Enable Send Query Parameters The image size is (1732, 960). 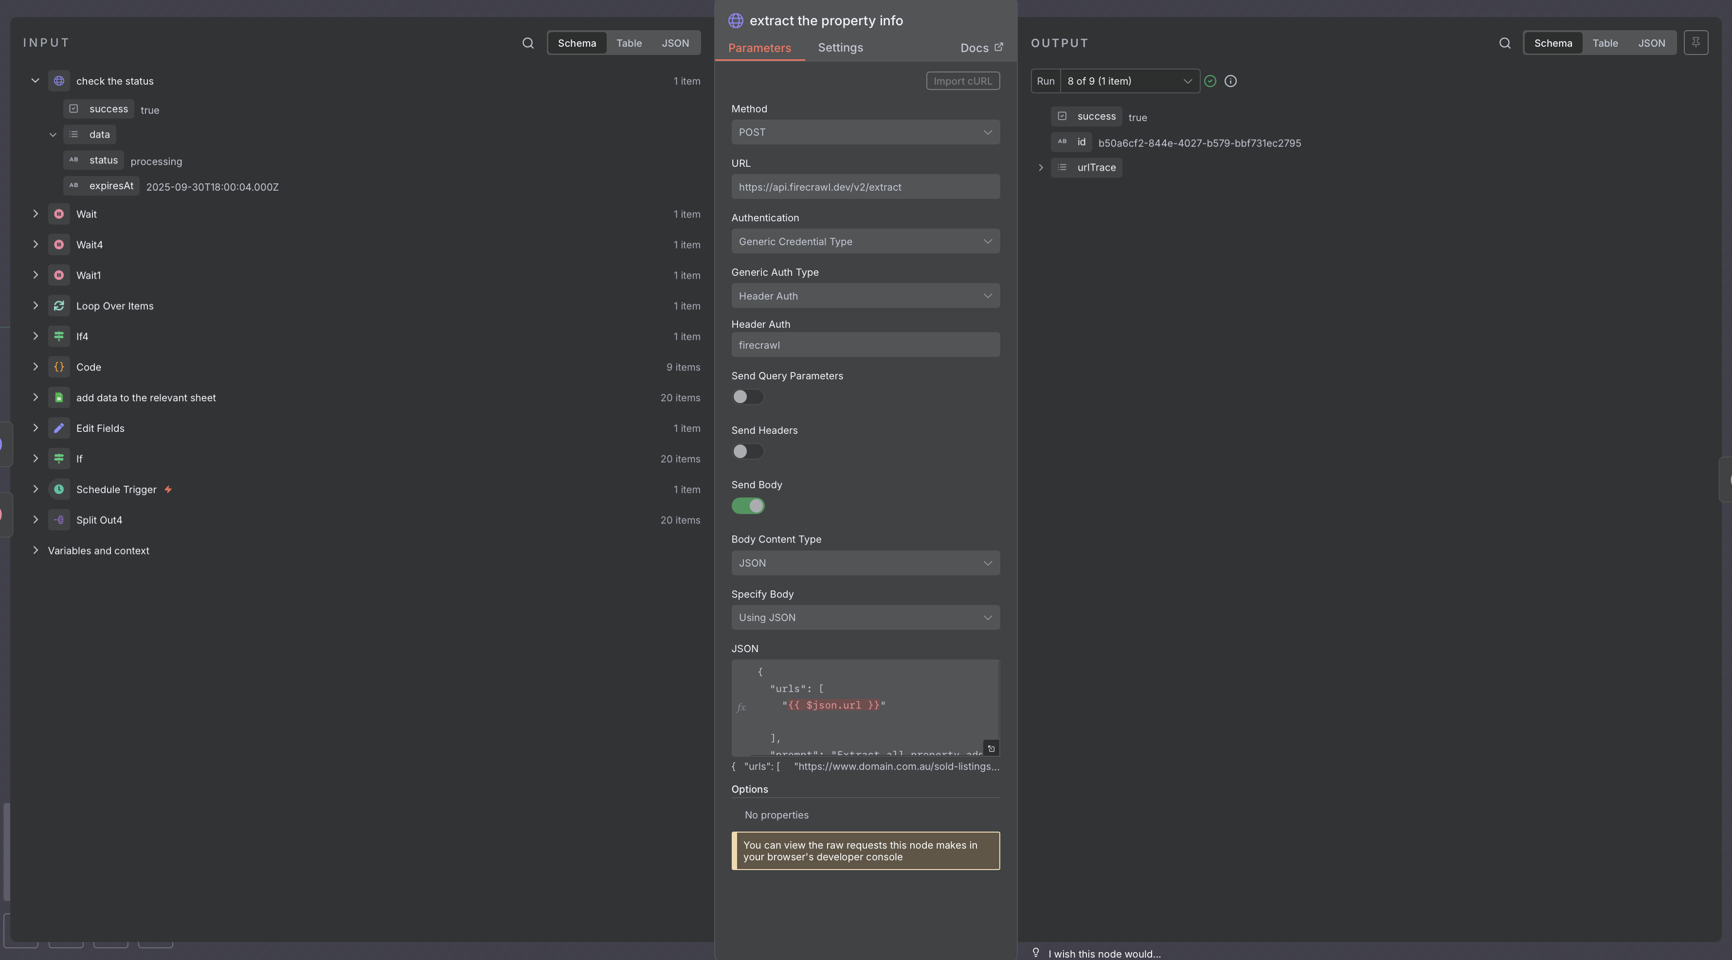(748, 397)
